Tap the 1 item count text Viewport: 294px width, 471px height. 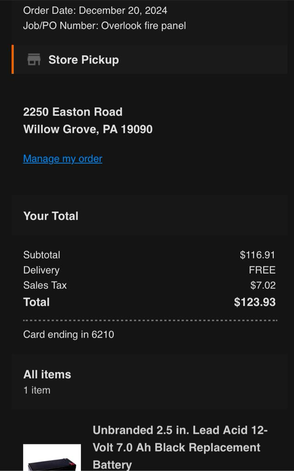pyautogui.click(x=37, y=390)
